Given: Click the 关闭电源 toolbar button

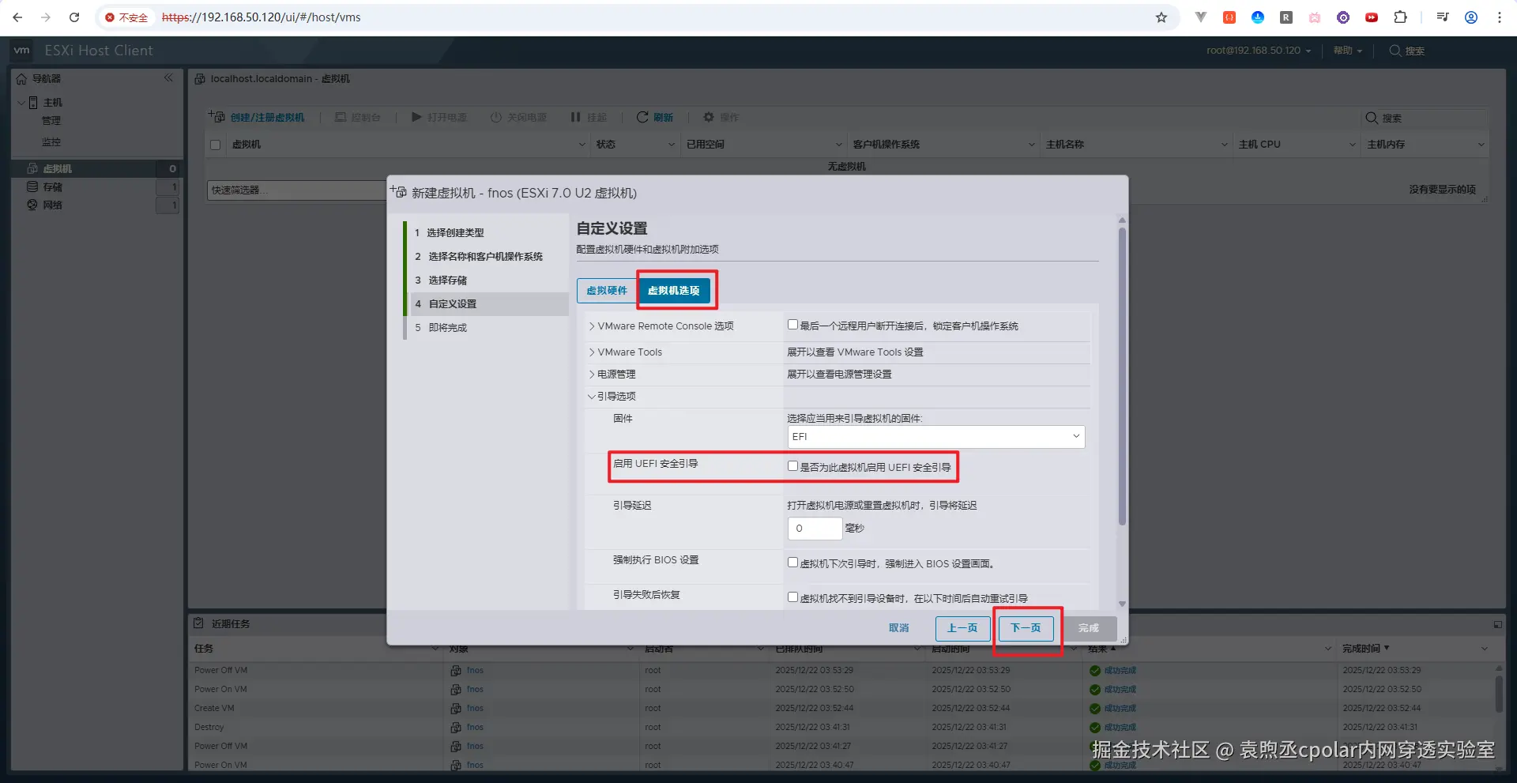Looking at the screenshot, I should click(x=519, y=117).
